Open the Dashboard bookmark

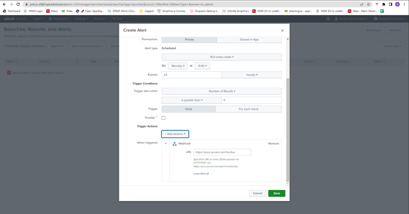point(12,11)
